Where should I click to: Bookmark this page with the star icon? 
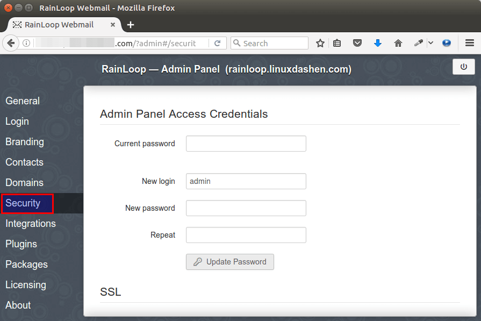(x=320, y=44)
